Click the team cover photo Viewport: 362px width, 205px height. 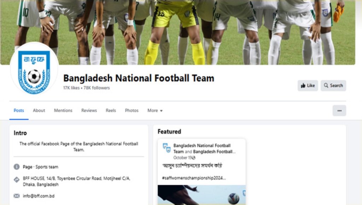[x=178, y=32]
